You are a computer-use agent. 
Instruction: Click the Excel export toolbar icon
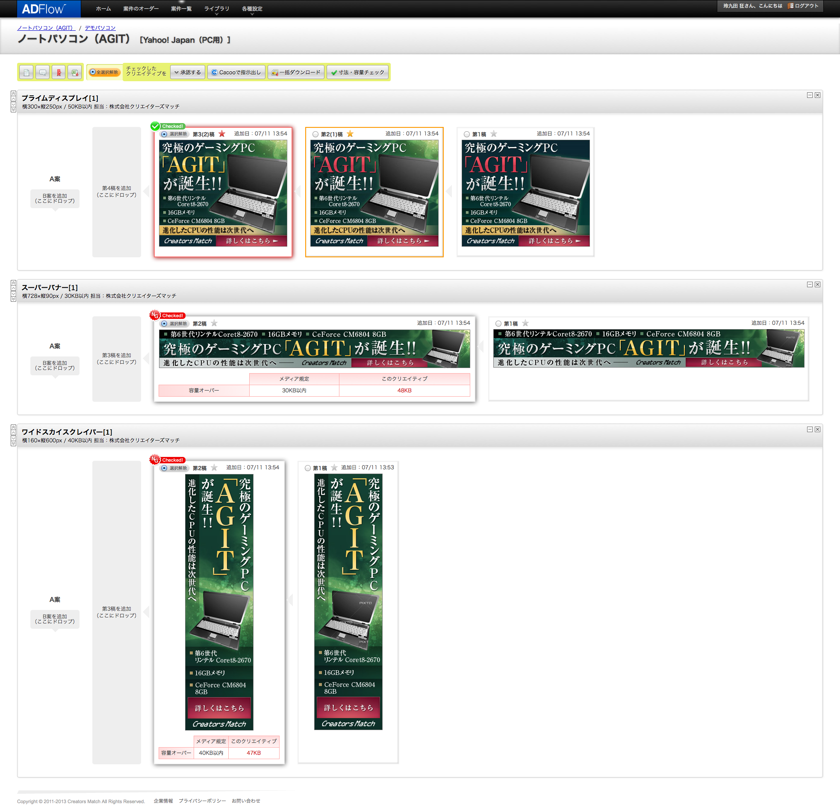(x=75, y=72)
